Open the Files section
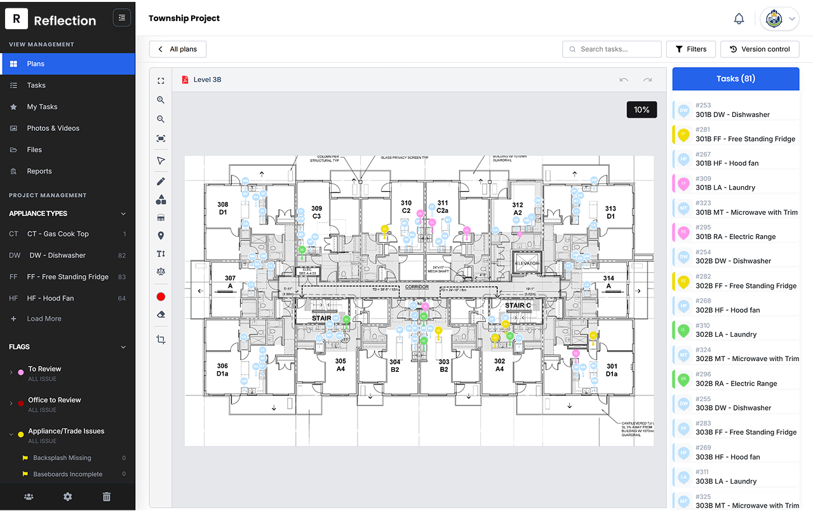Image resolution: width=813 pixels, height=511 pixels. click(67, 150)
